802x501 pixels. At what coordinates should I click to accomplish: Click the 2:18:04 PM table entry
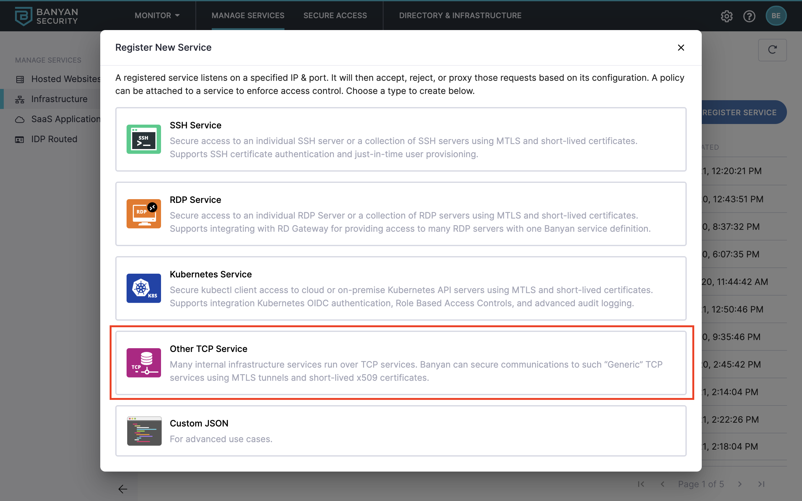[x=730, y=446]
